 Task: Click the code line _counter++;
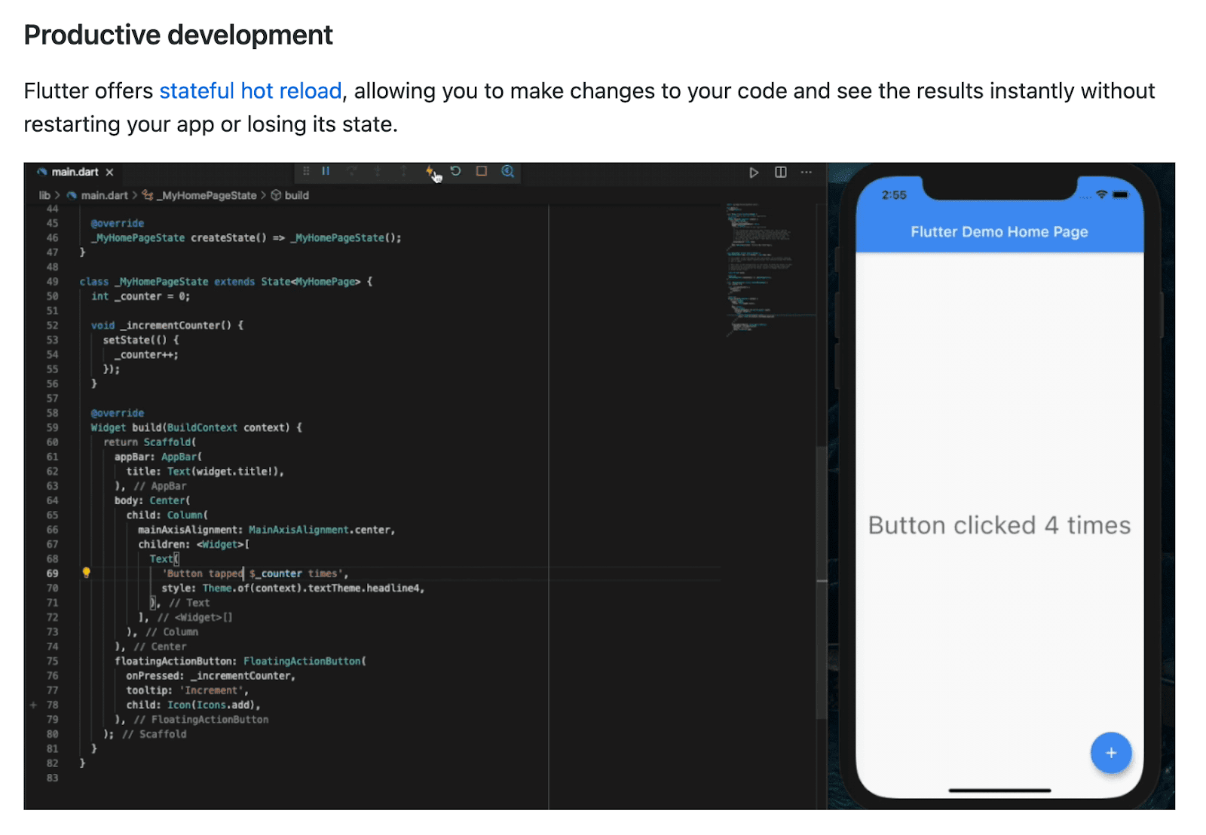[146, 355]
